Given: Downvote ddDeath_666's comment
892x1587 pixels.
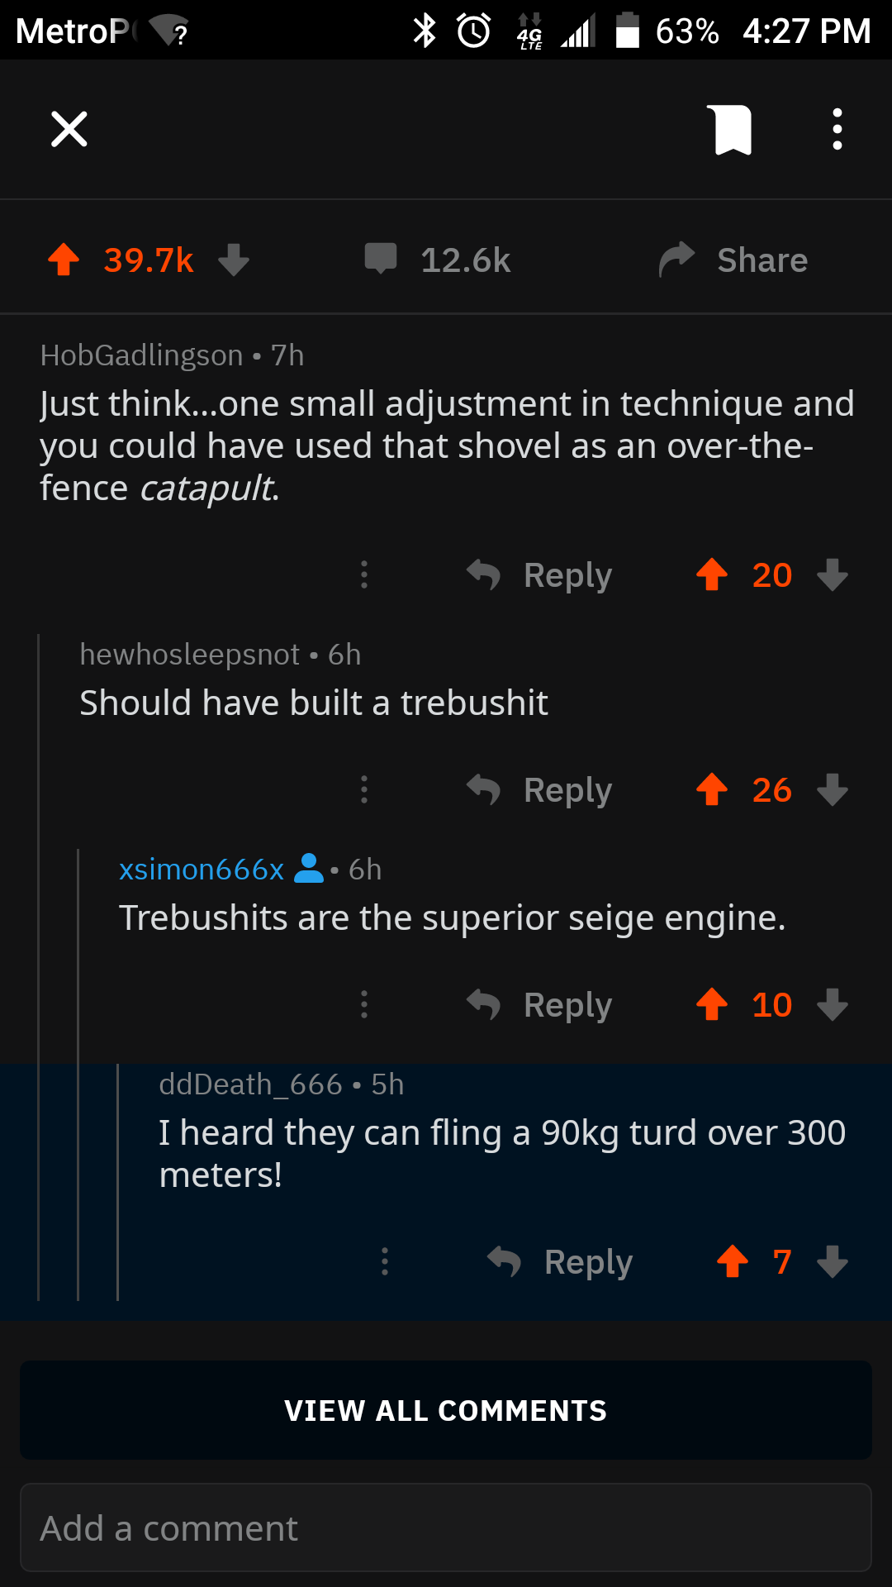Looking at the screenshot, I should tap(832, 1262).
